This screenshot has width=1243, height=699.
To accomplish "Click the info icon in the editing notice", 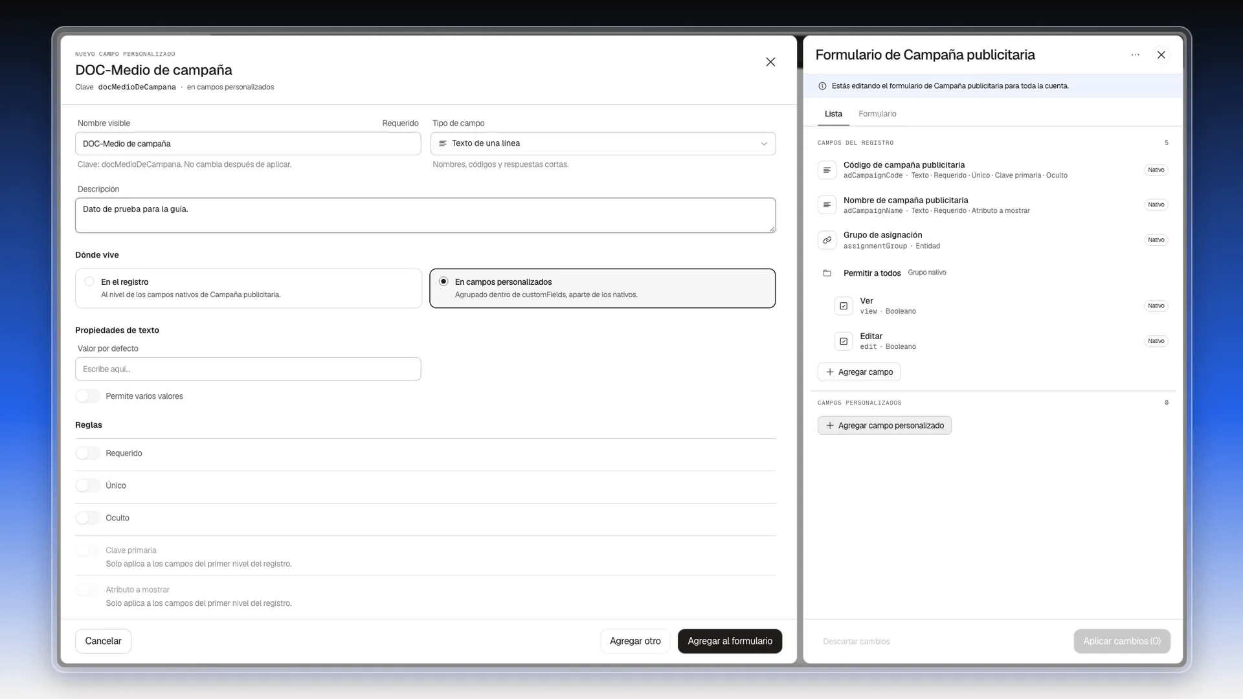I will tap(822, 86).
